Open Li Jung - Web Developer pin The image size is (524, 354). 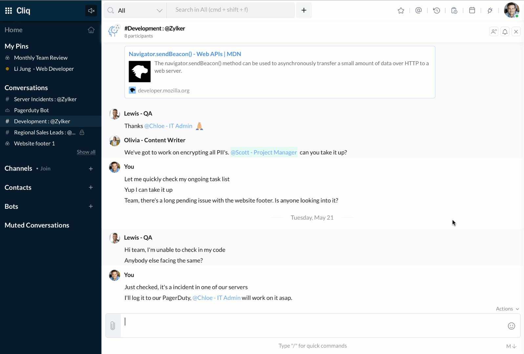(x=51, y=69)
